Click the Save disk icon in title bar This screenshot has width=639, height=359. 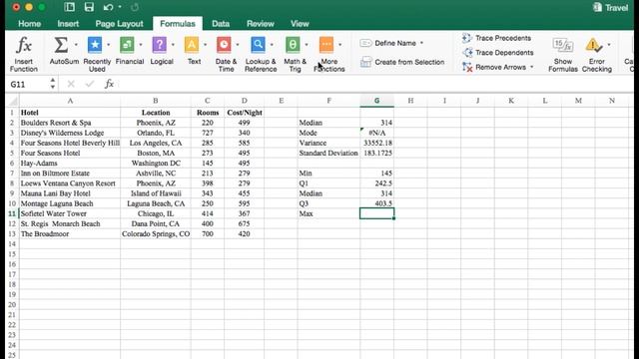tap(89, 7)
